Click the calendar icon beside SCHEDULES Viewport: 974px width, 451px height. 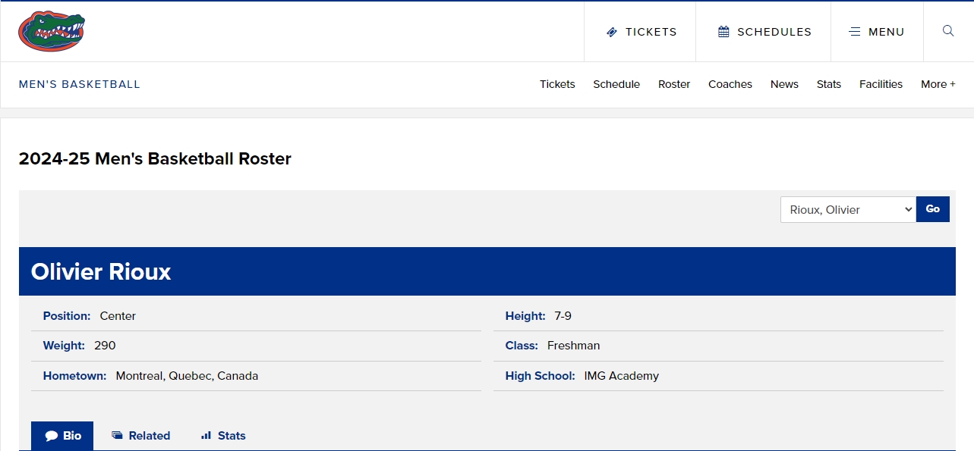pyautogui.click(x=723, y=32)
